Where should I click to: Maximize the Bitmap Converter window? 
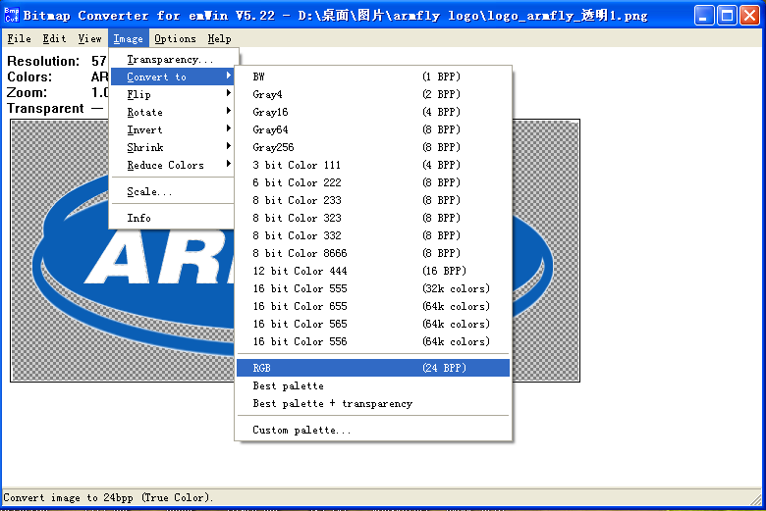point(727,16)
